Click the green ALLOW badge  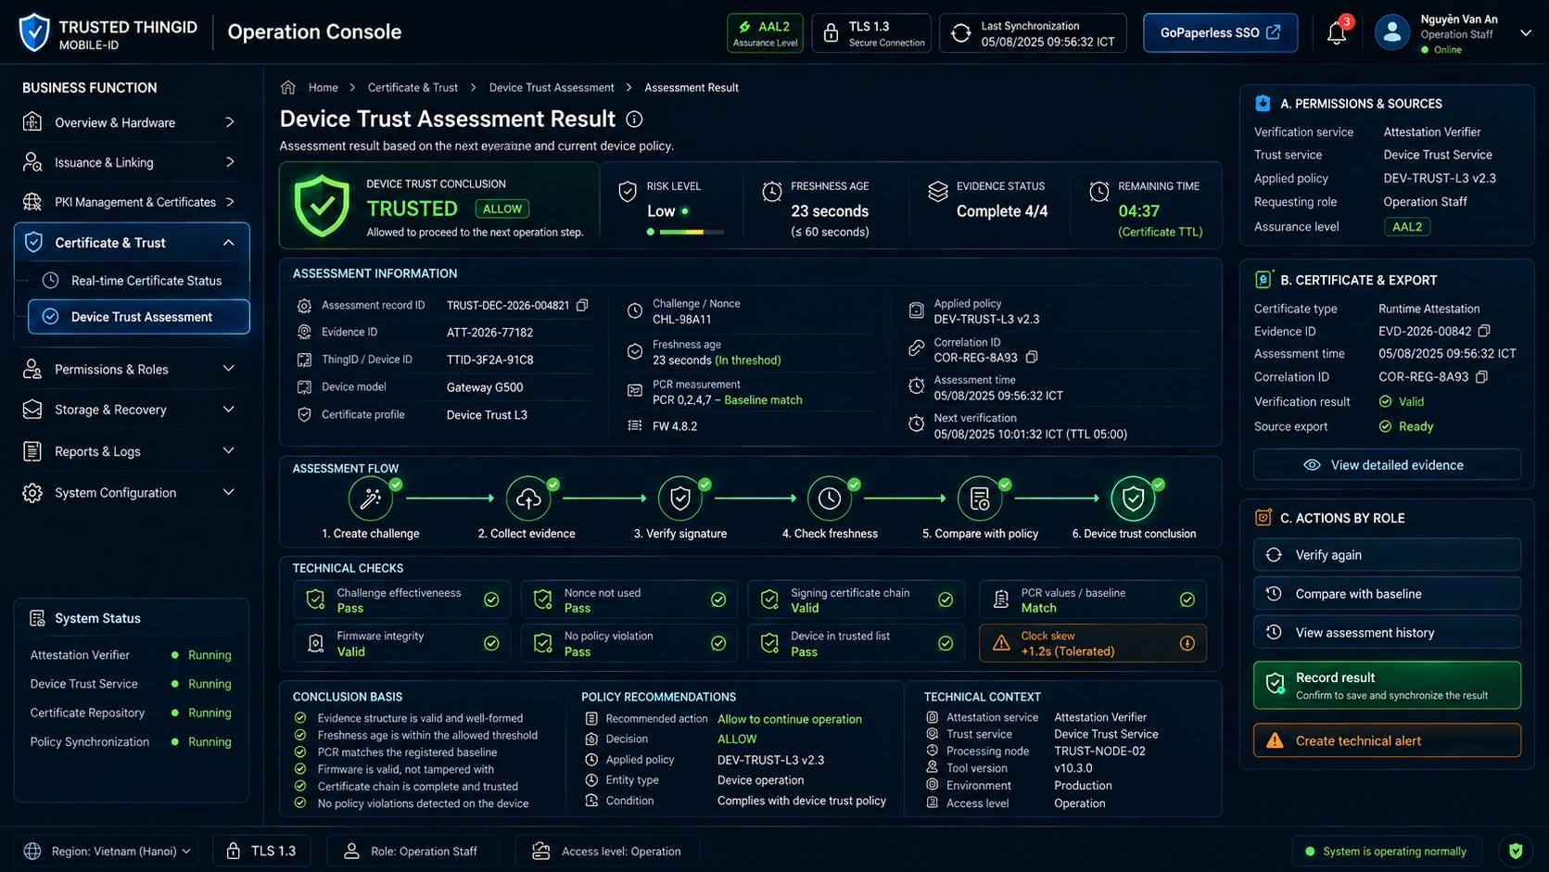click(502, 209)
